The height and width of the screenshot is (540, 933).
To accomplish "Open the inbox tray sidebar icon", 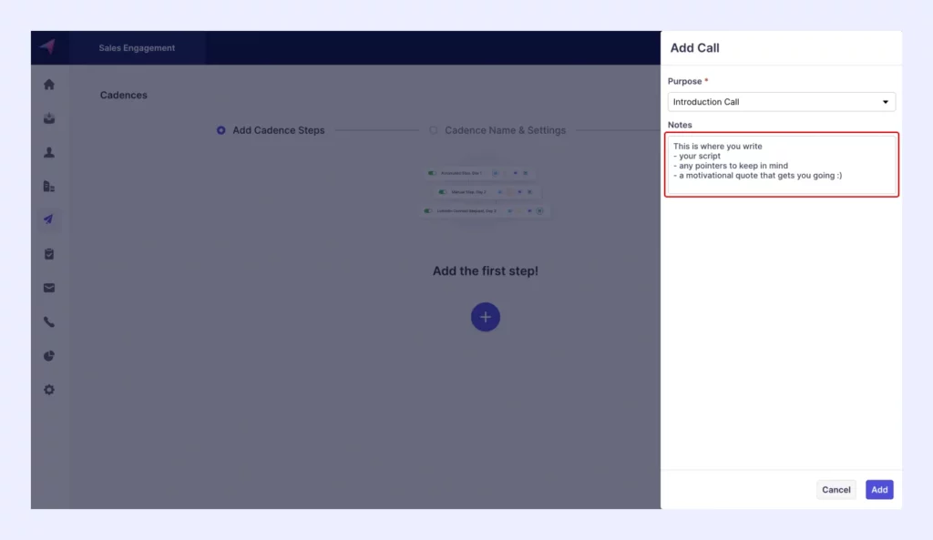I will point(49,118).
